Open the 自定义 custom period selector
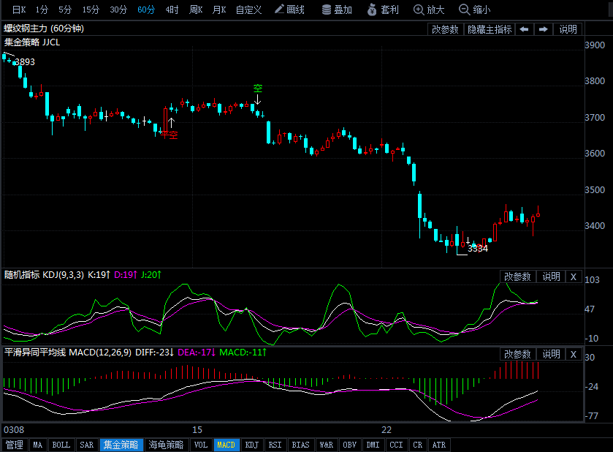This screenshot has width=613, height=452. click(x=249, y=10)
